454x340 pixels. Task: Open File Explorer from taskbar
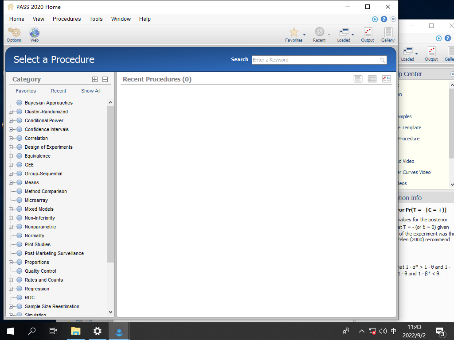[x=75, y=331]
